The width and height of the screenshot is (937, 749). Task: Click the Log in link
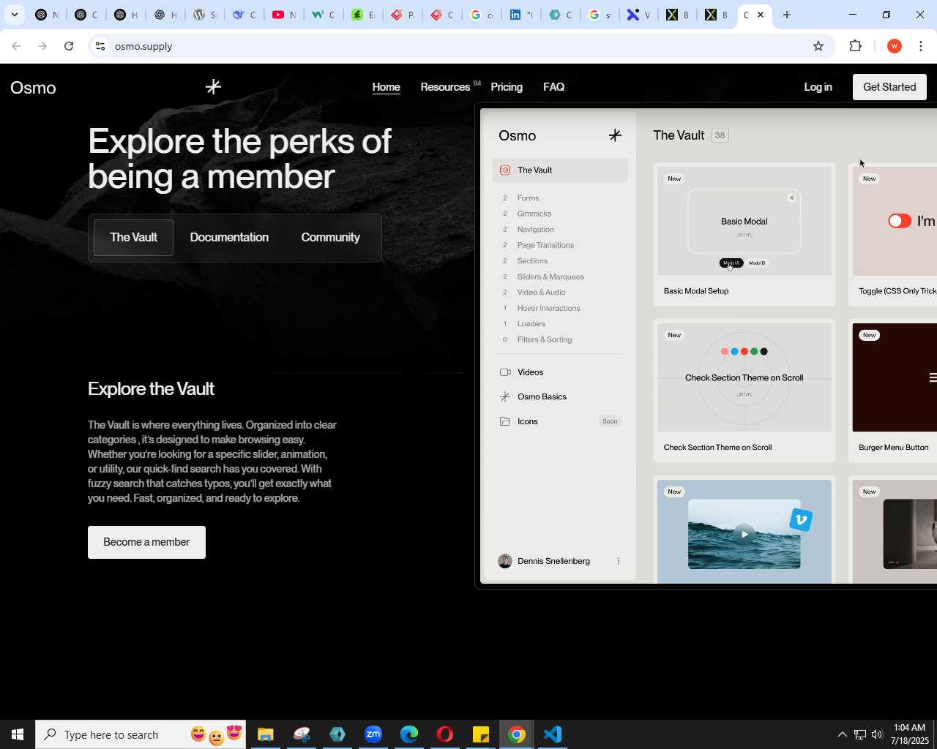point(818,87)
